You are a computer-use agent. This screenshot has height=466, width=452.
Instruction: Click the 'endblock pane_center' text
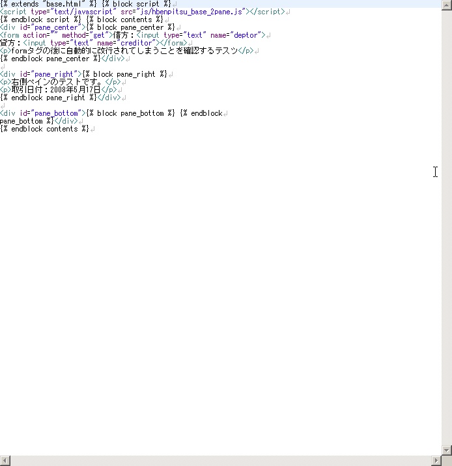point(50,59)
